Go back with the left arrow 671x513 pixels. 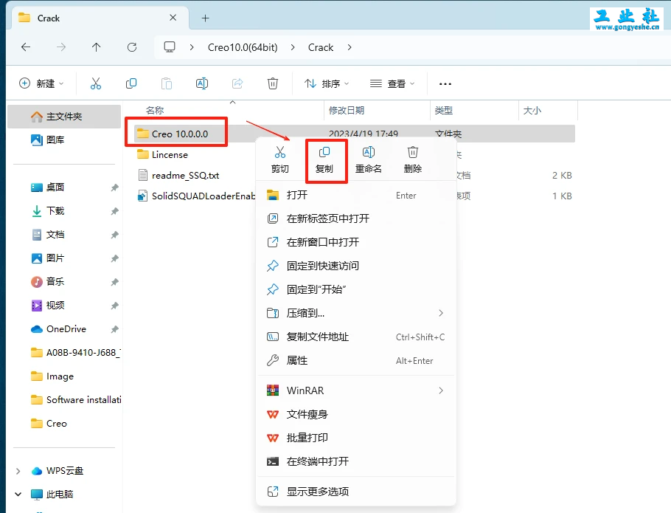coord(26,47)
